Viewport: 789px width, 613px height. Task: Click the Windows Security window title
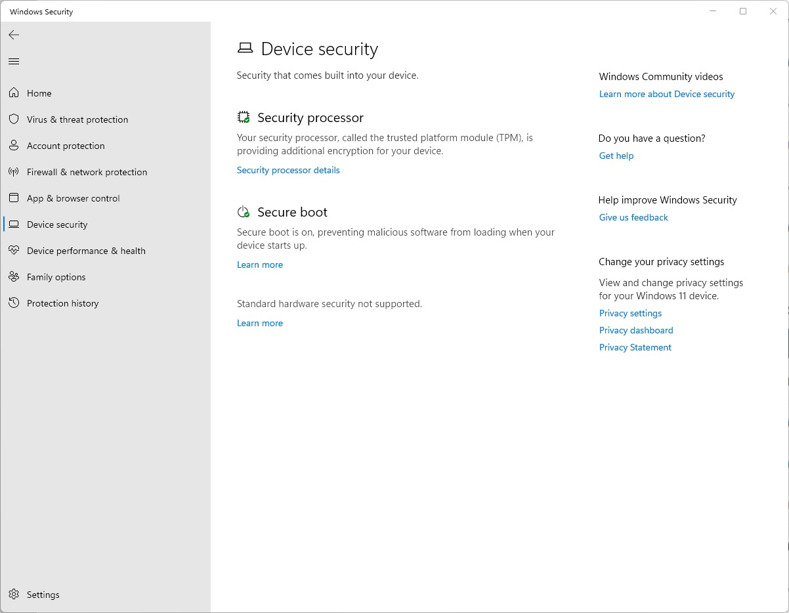(41, 12)
